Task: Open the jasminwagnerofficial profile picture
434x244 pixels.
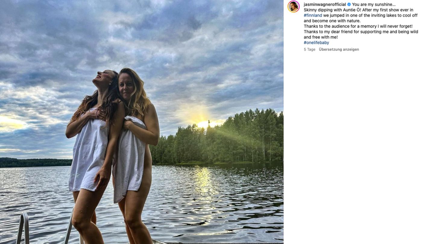Action: (293, 6)
